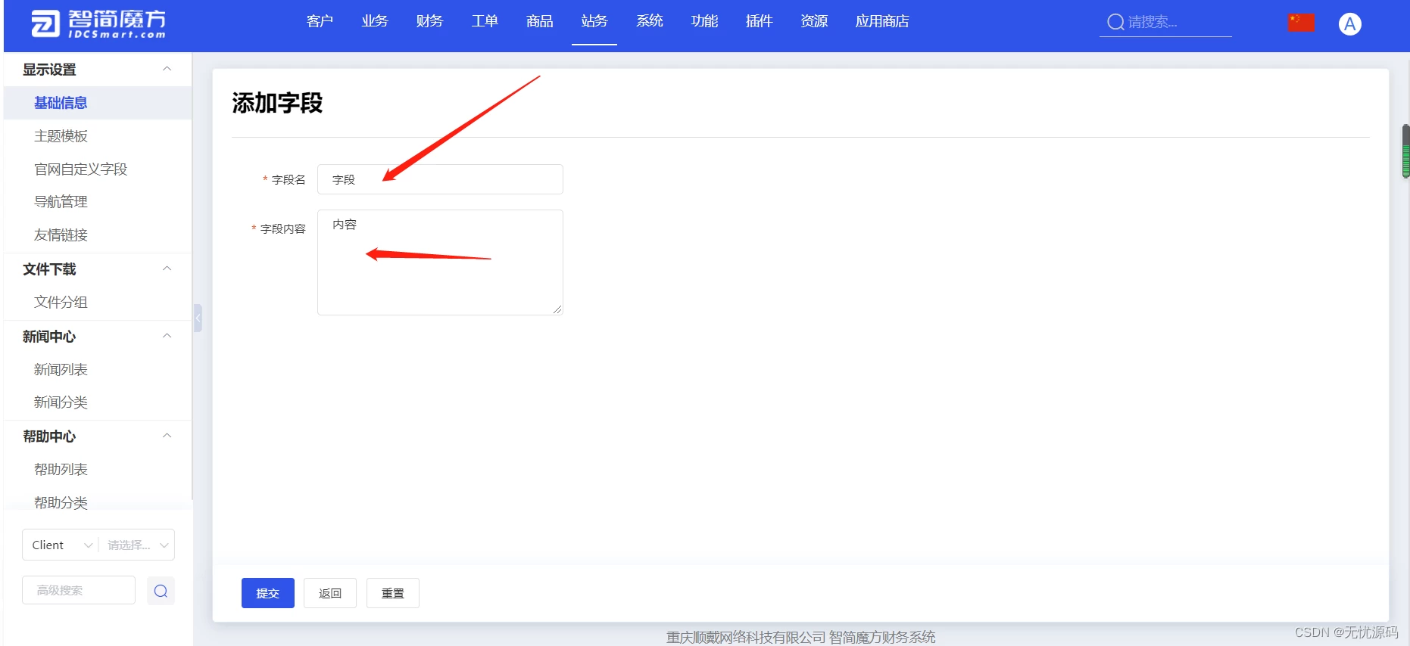Viewport: 1410px width, 646px height.
Task: Open the 请选择 dropdown
Action: point(136,545)
